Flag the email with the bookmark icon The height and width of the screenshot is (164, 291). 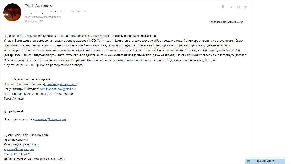click(223, 7)
